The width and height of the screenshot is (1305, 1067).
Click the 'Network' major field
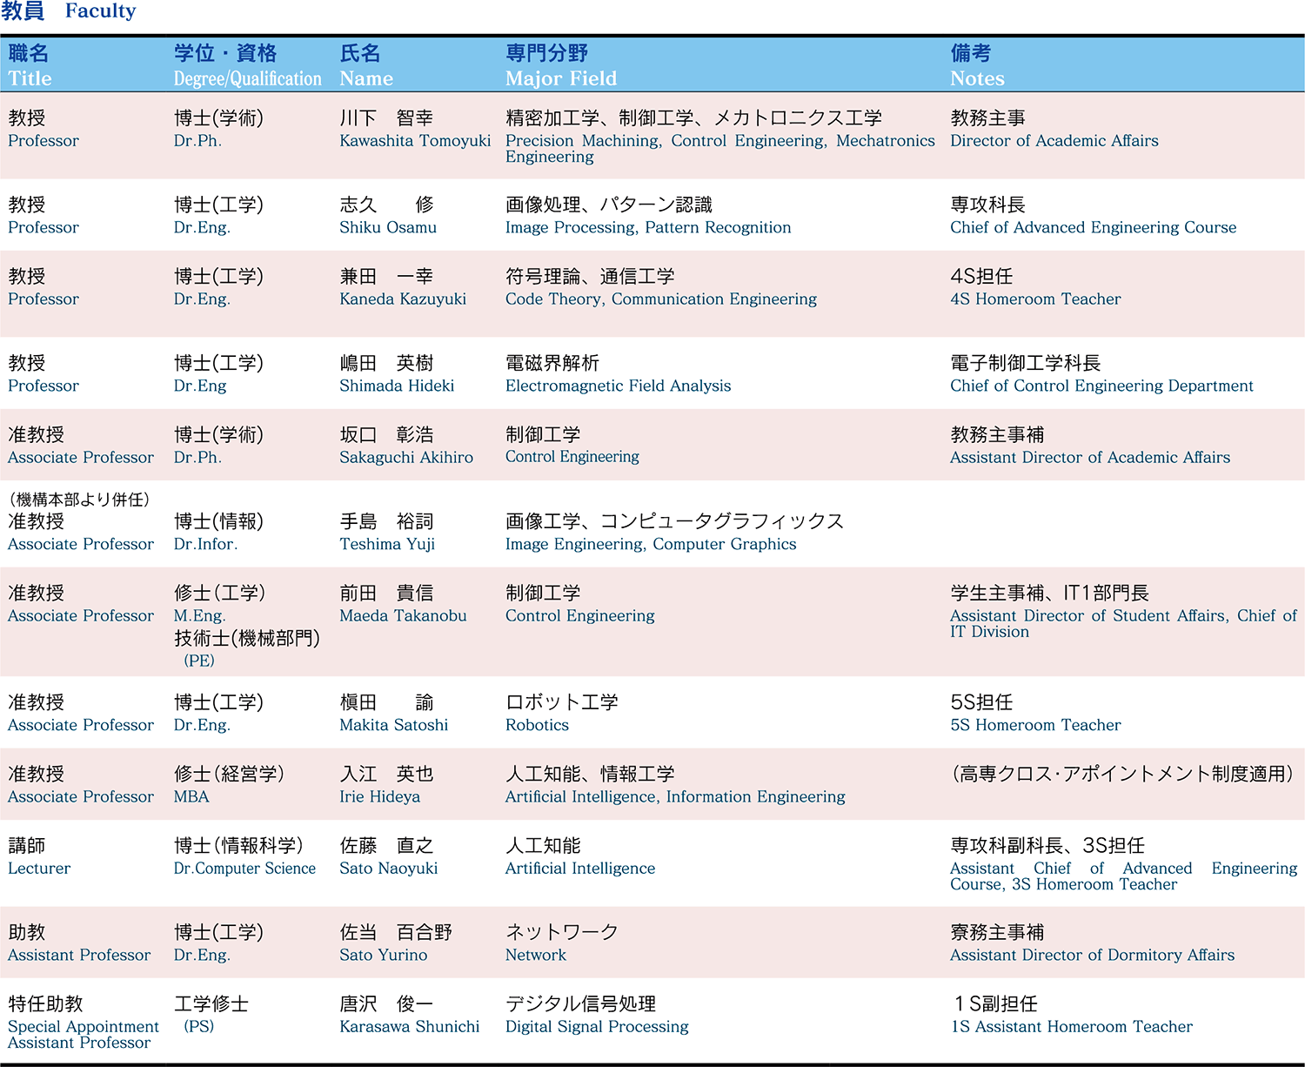[536, 955]
